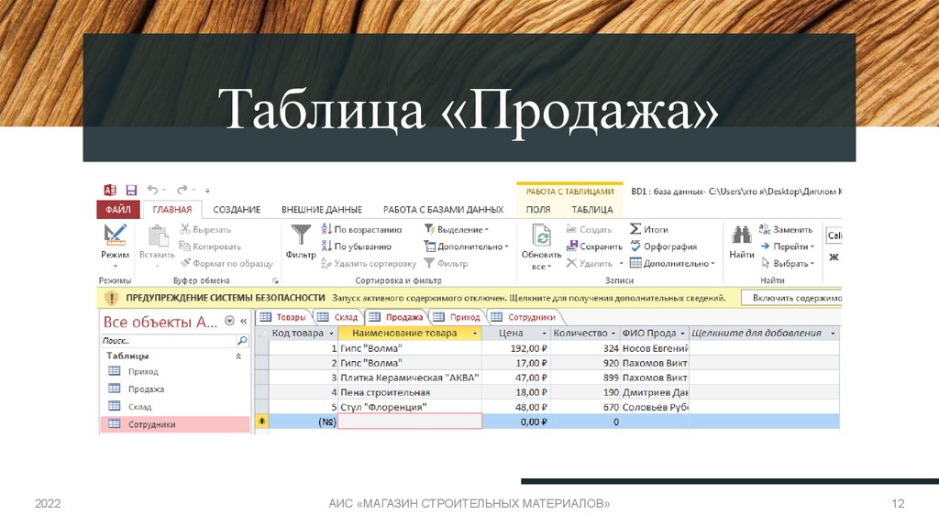Open Дополнительно filter options dropdown
Image resolution: width=939 pixels, height=526 pixels.
pos(466,246)
